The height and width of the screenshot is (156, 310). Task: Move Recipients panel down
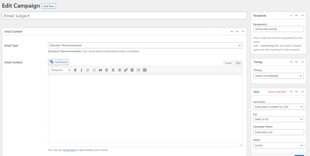tap(296, 16)
